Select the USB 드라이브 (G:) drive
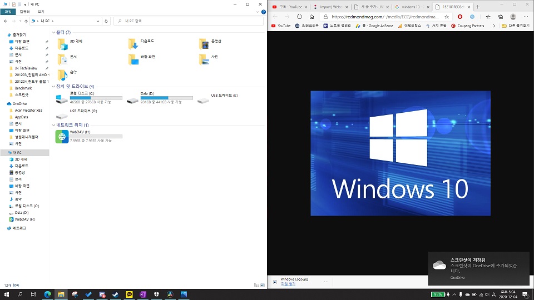This screenshot has width=534, height=300. click(76, 113)
